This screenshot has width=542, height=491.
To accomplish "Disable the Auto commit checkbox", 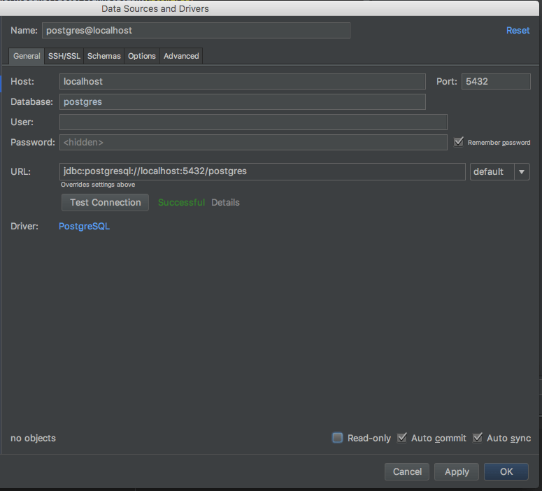I will tap(402, 438).
